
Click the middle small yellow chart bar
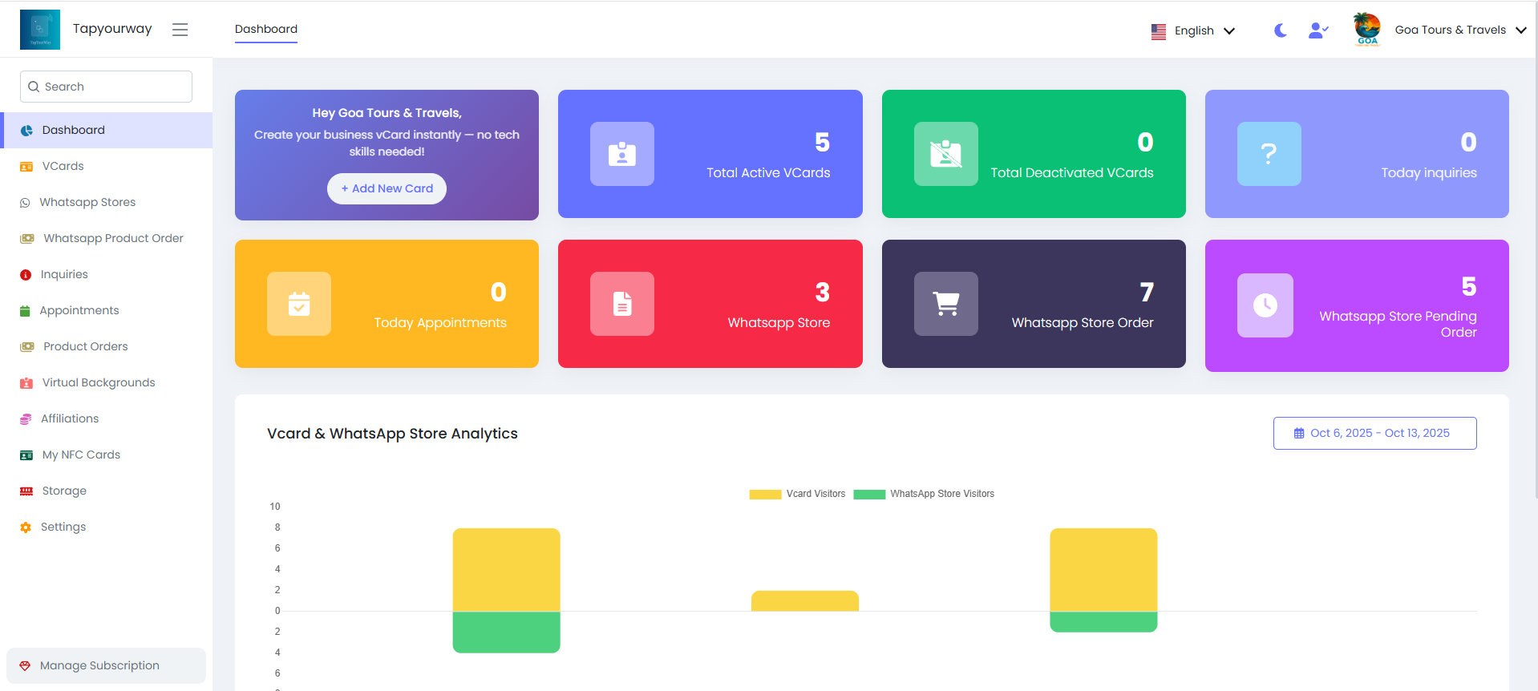click(x=805, y=601)
